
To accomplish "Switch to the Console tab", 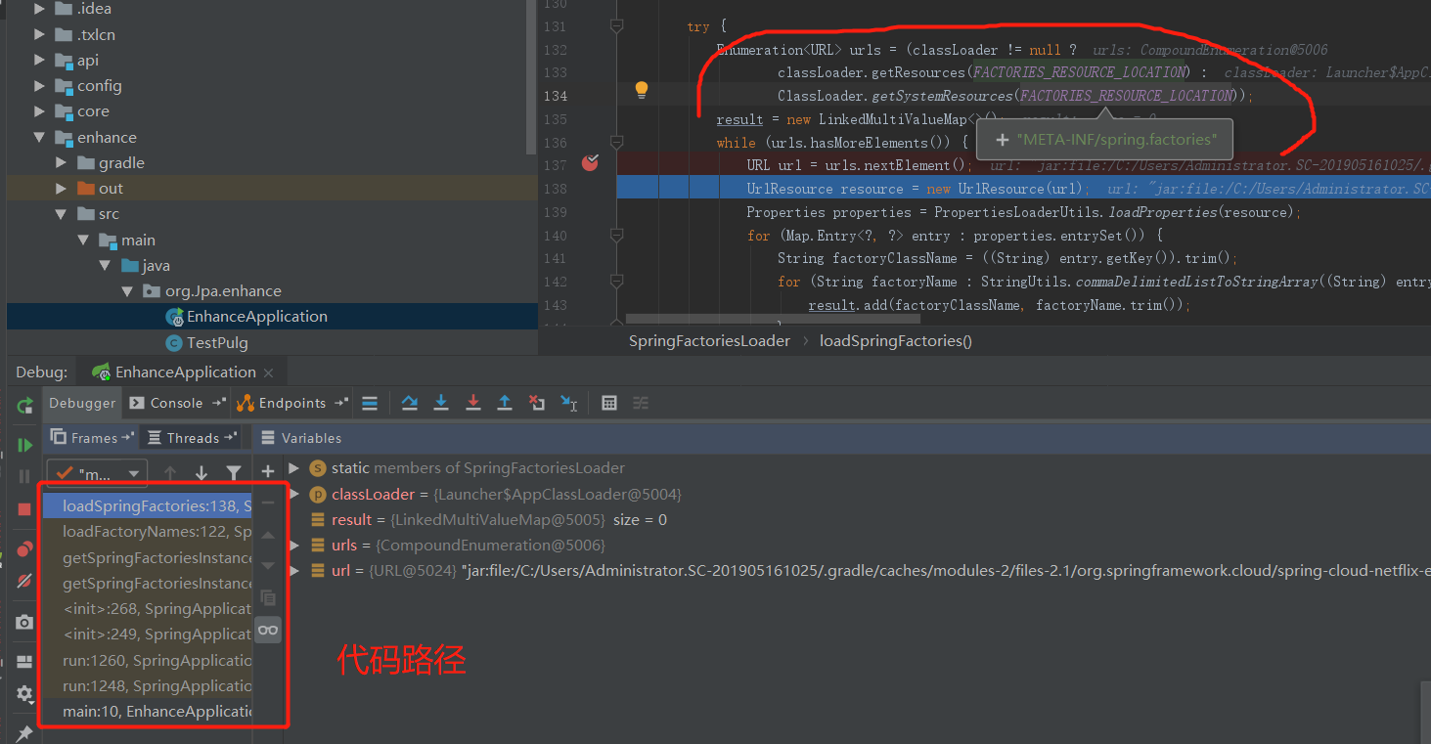I will tap(176, 403).
